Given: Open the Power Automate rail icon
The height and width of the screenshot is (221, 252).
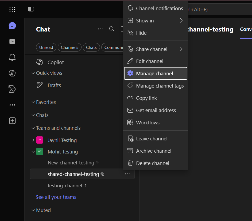Looking at the screenshot, I should pos(12,89).
